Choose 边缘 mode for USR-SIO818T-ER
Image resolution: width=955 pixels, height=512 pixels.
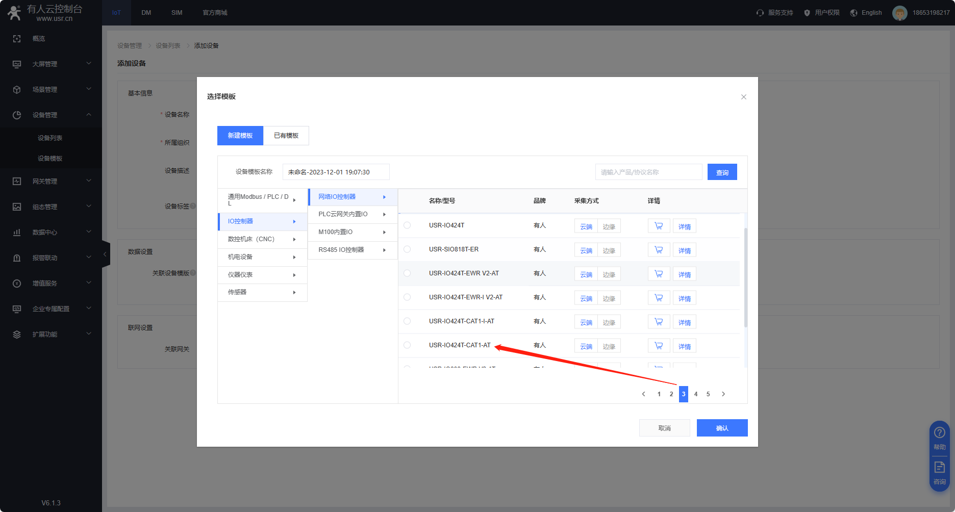[x=609, y=250]
